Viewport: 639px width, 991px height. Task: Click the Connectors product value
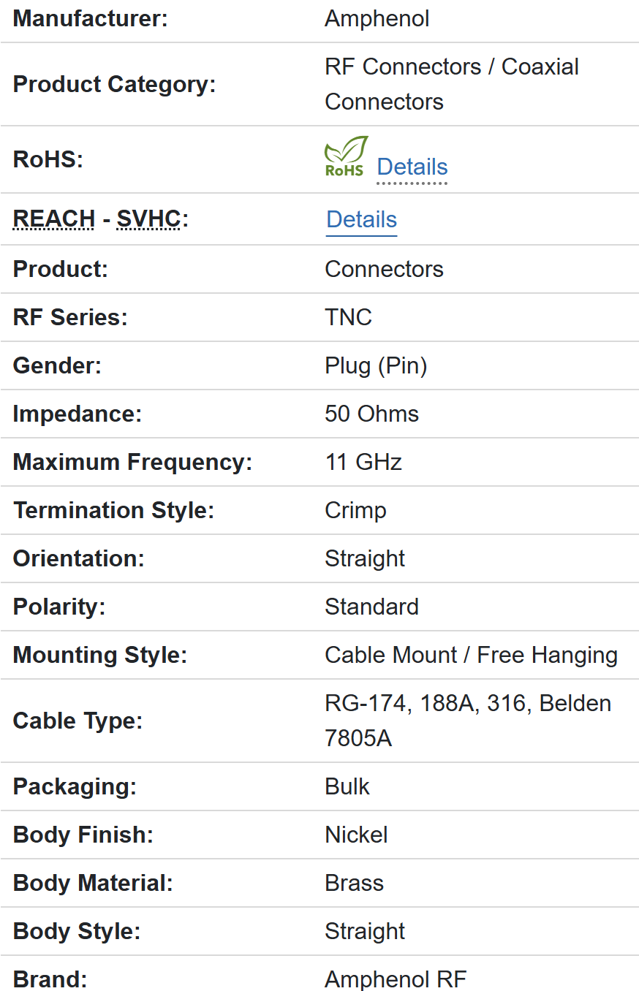point(384,269)
